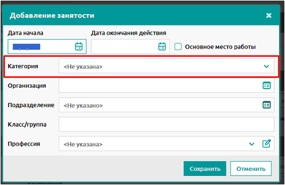Focus the Дата начала date field

[x=41, y=47]
